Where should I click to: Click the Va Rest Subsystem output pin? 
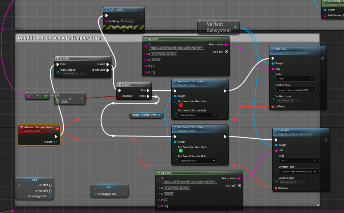click(x=235, y=27)
